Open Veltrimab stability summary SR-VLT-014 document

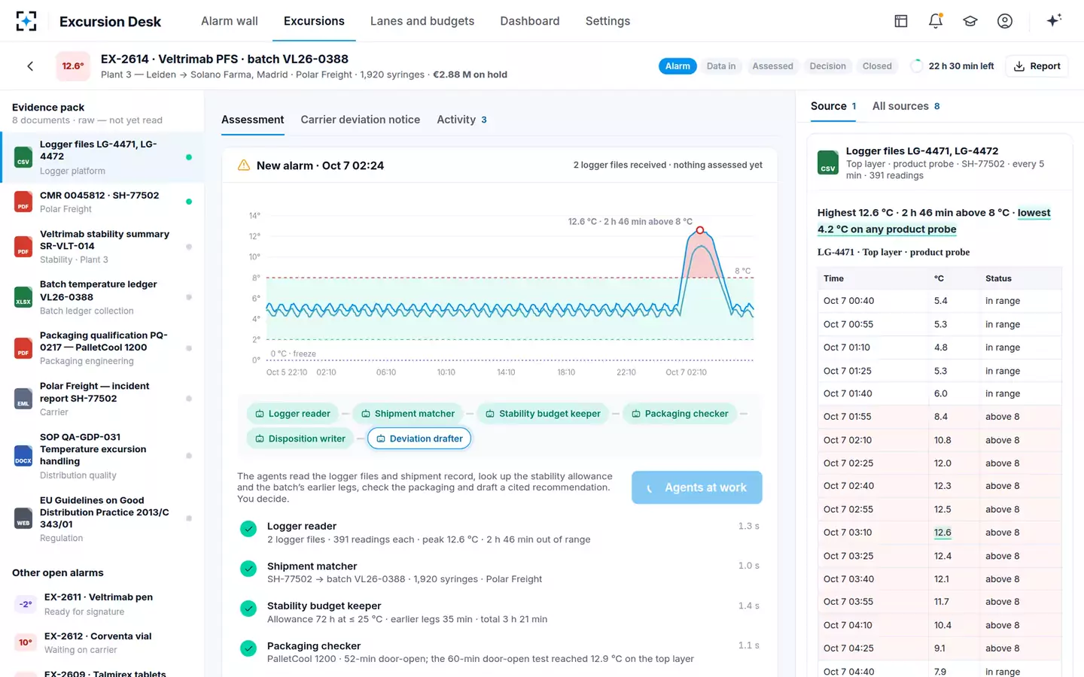pos(102,247)
